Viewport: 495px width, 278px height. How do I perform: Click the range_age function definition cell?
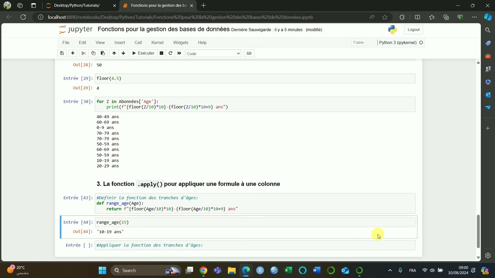tap(255, 203)
